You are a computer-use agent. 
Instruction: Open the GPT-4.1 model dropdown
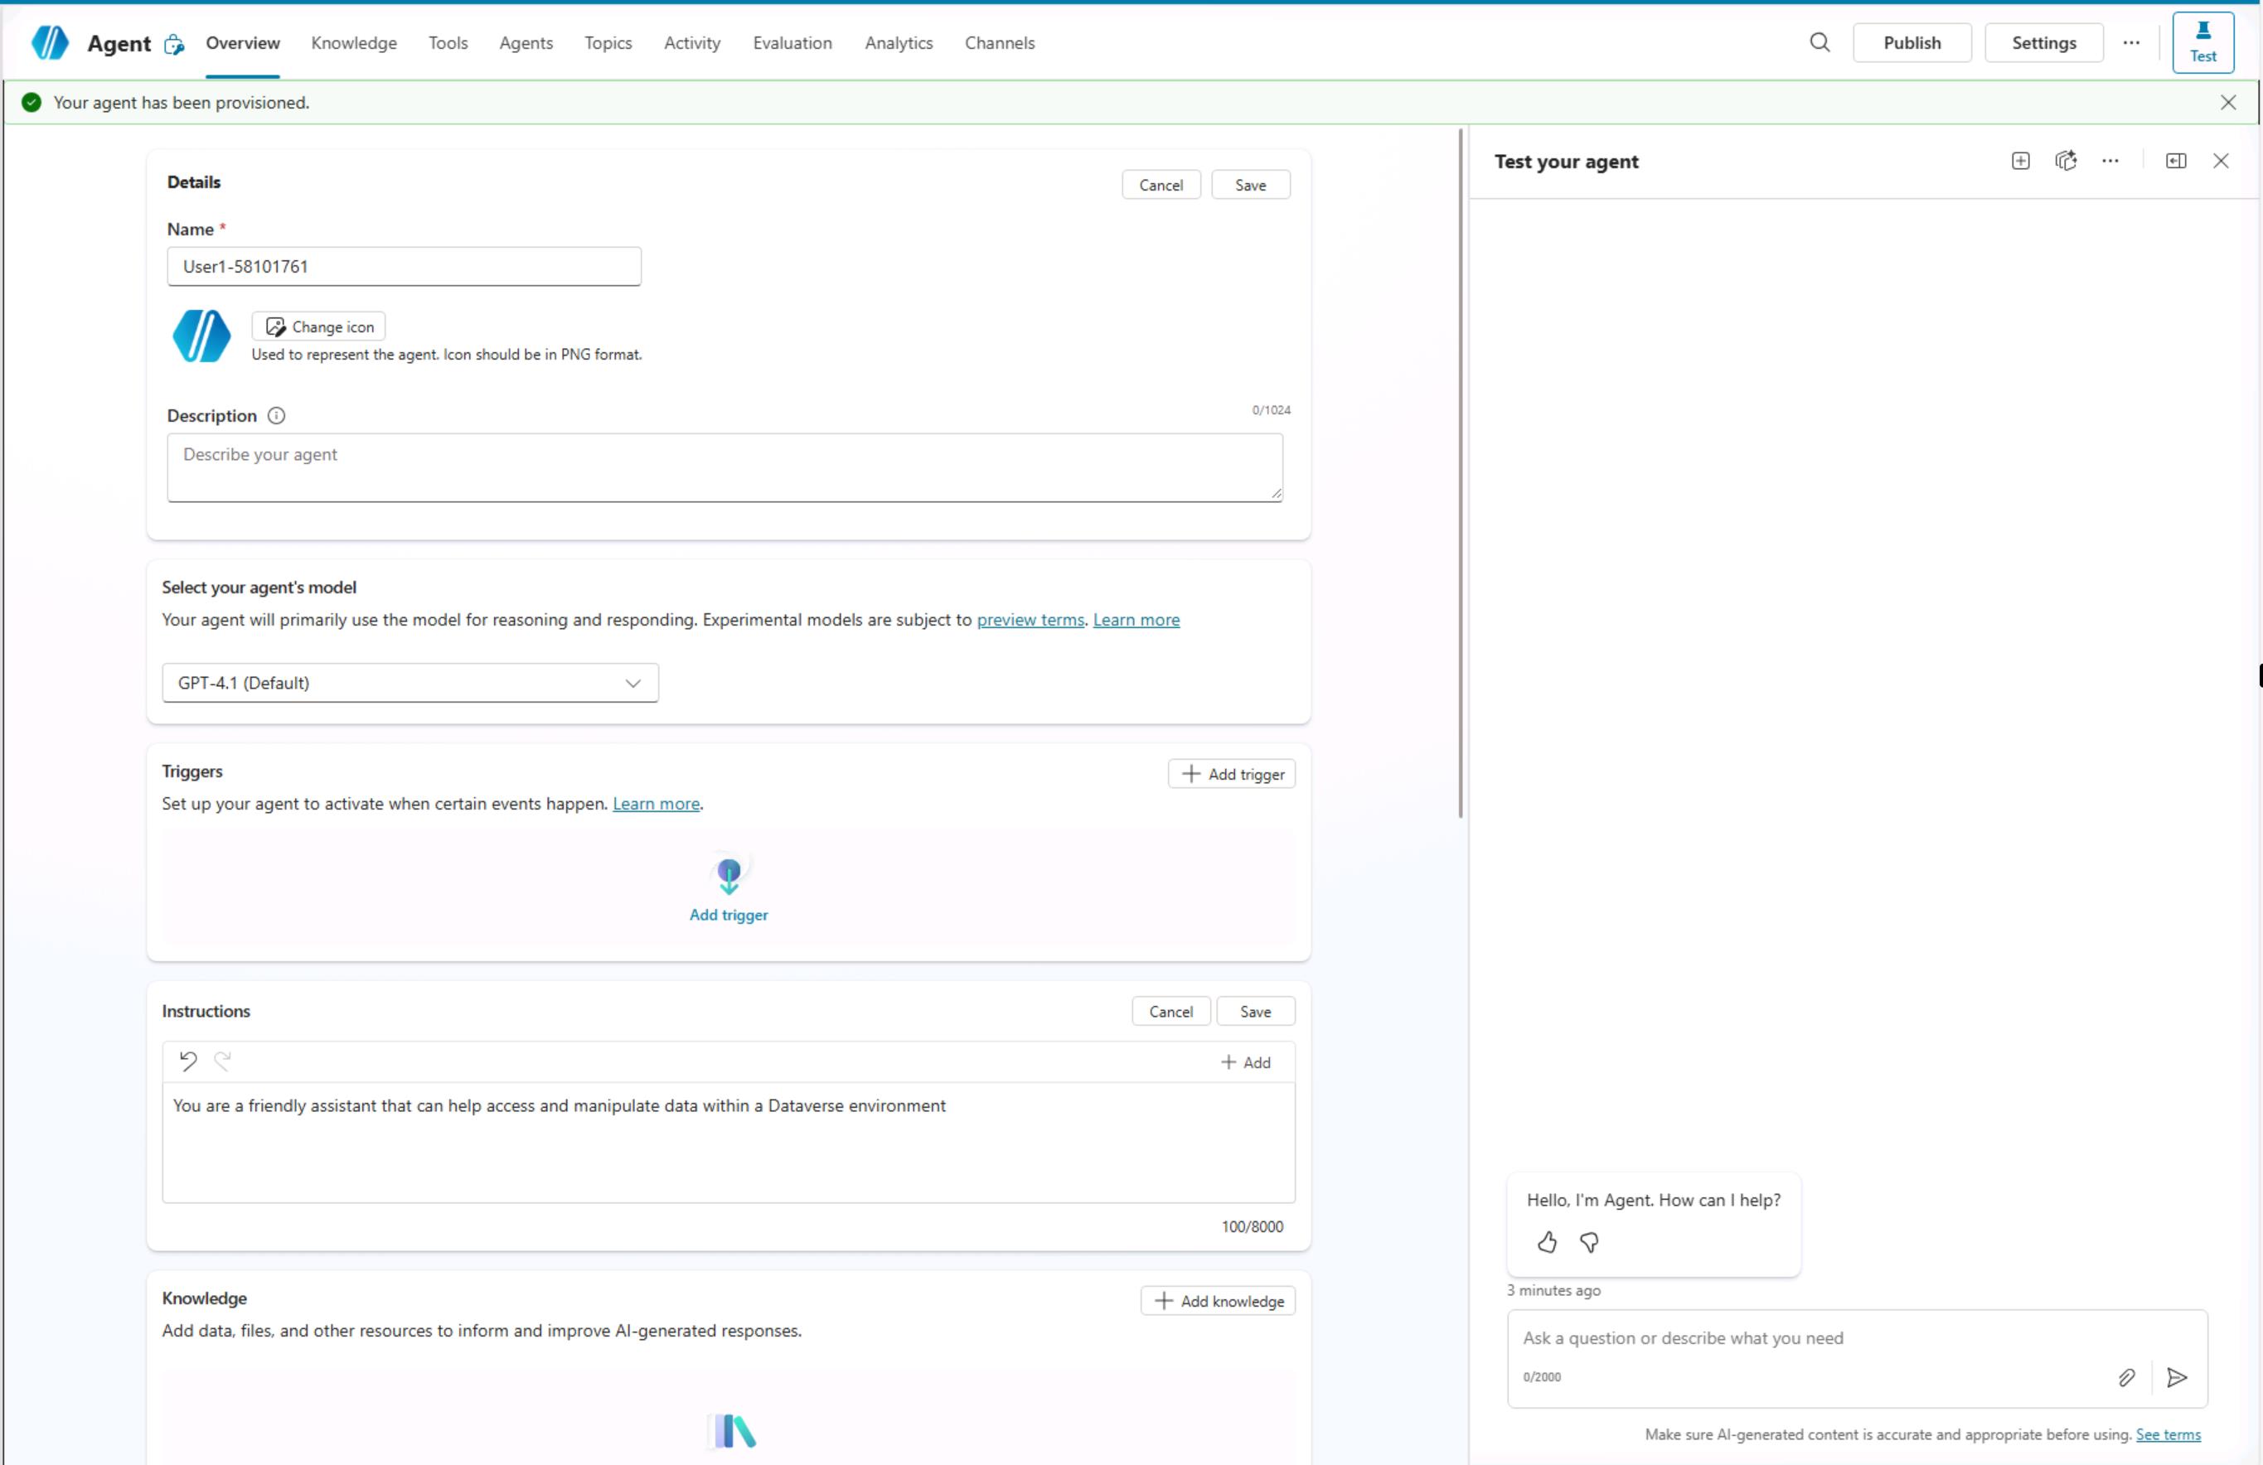tap(409, 683)
